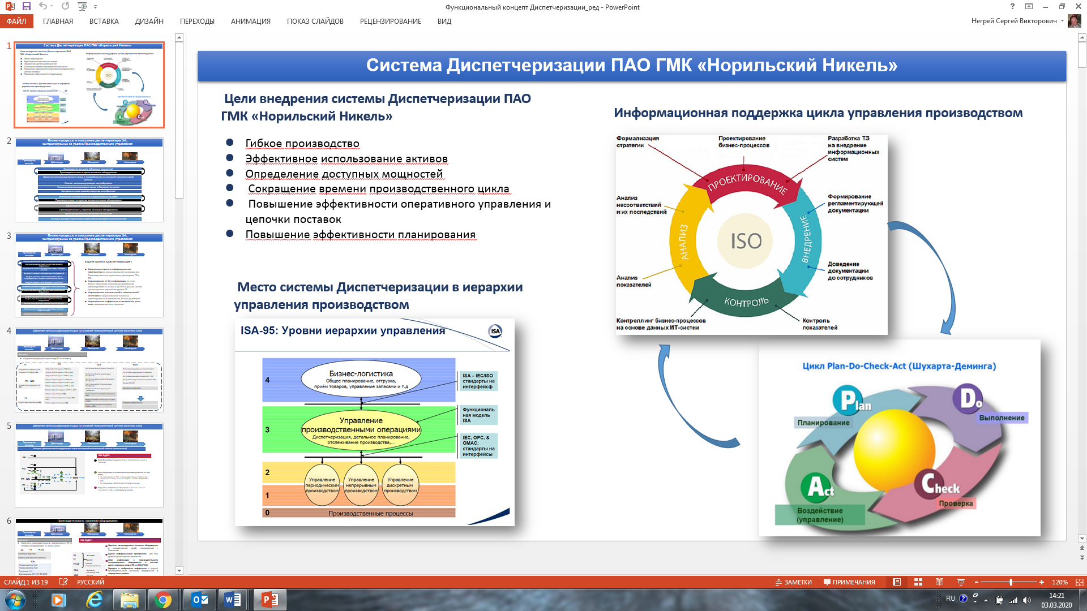Show hidden icons in system tray
1087x611 pixels.
[986, 600]
